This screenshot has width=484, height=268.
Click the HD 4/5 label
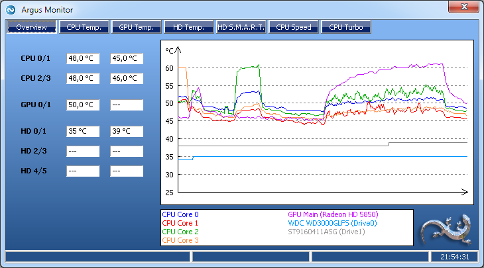tap(34, 171)
